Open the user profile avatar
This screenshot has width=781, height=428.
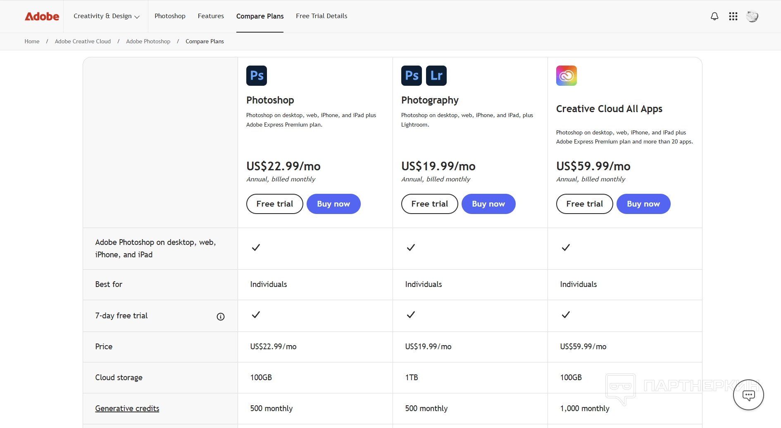pyautogui.click(x=752, y=16)
